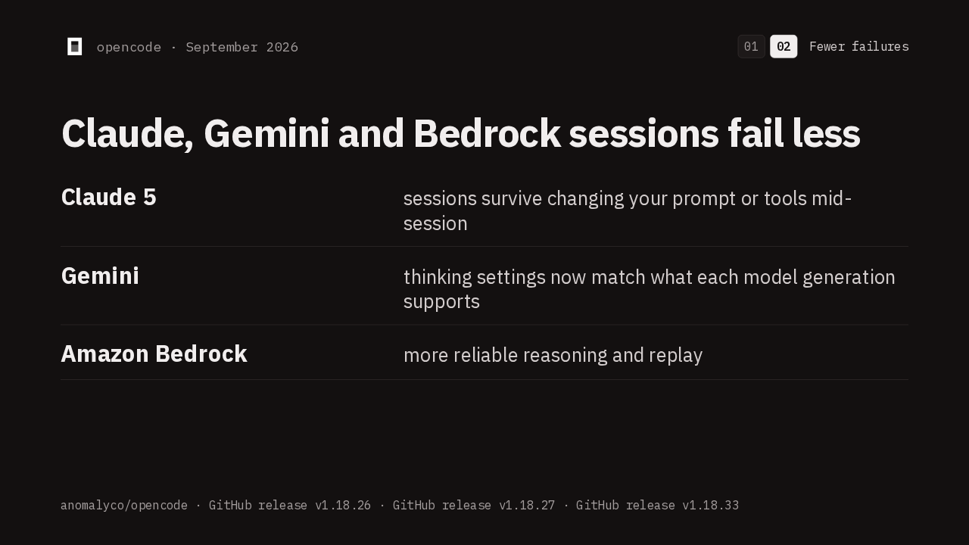
Task: Open GitHub release v1.18.33 reference
Action: (657, 505)
